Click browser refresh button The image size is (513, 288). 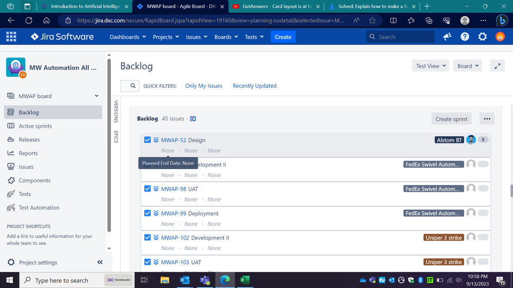point(29,20)
